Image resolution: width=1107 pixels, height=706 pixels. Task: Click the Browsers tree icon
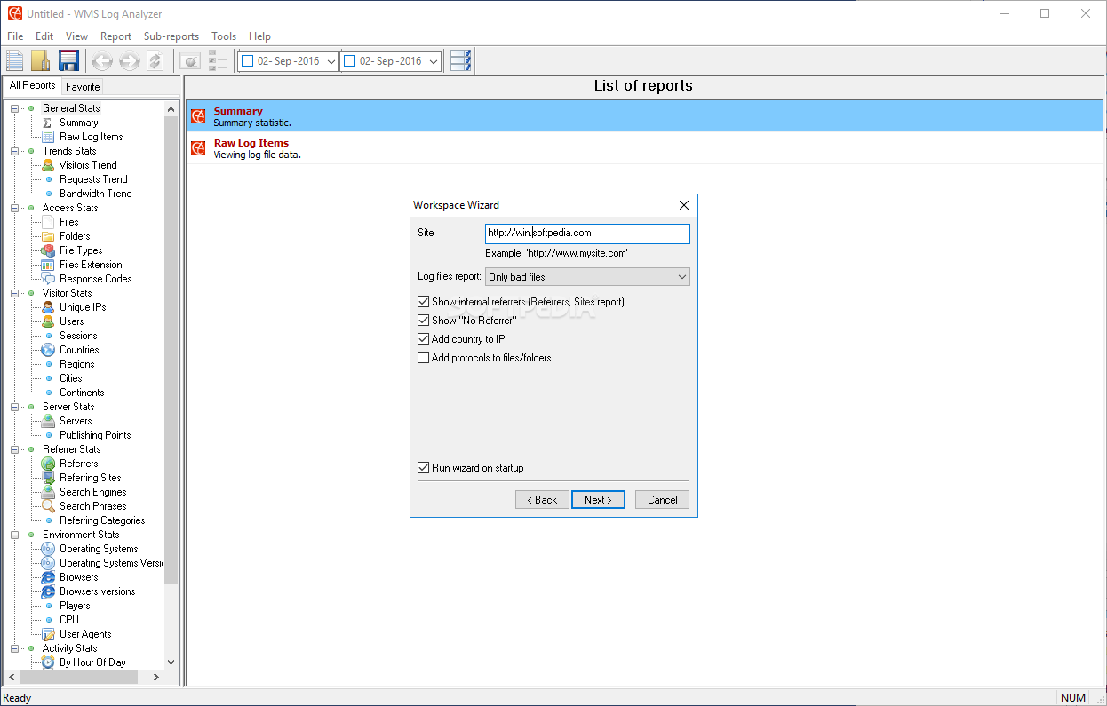pyautogui.click(x=48, y=577)
